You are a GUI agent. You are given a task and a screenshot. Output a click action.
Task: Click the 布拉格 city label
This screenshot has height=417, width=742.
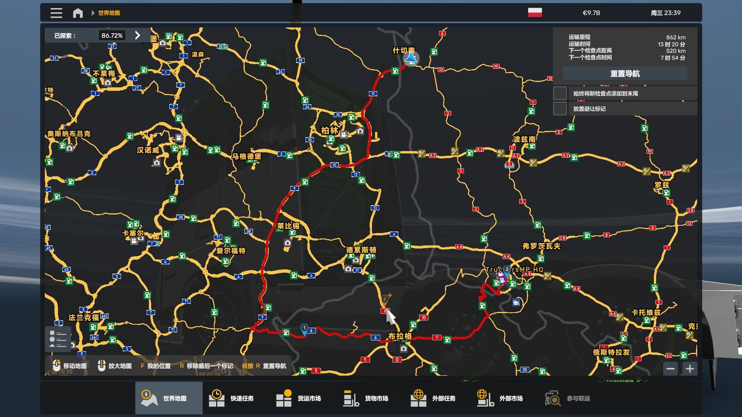click(x=400, y=336)
